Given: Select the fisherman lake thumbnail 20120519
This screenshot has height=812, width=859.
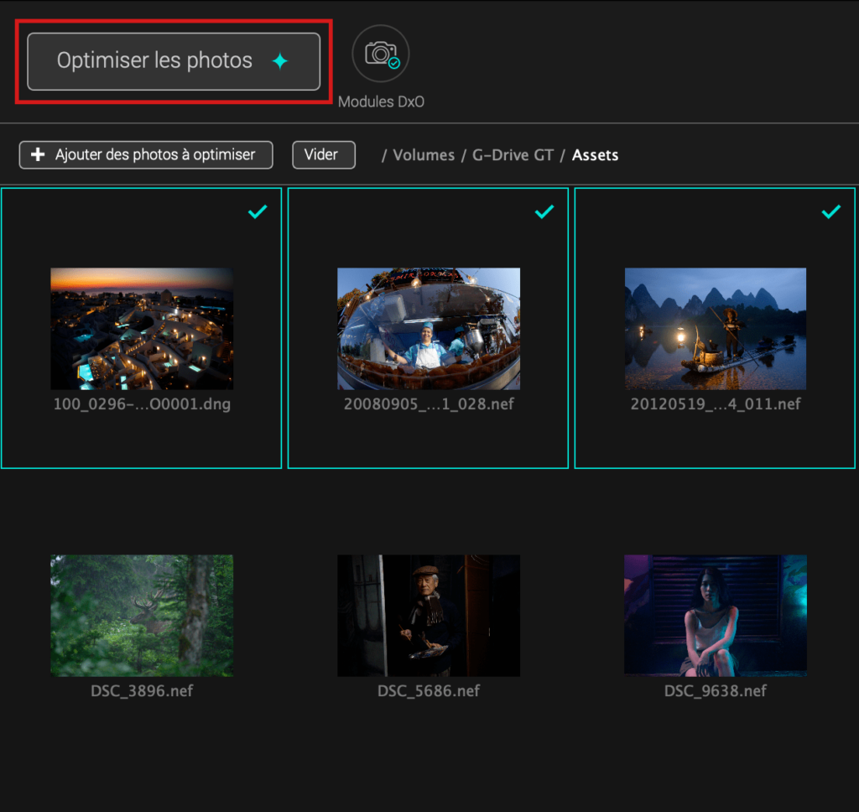Looking at the screenshot, I should tap(716, 329).
